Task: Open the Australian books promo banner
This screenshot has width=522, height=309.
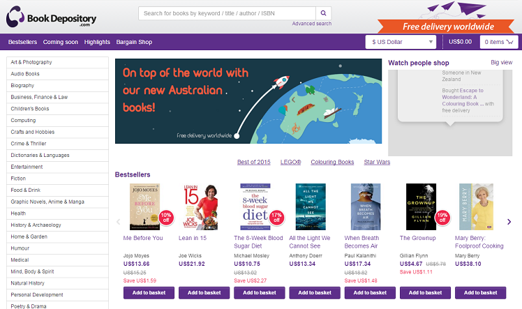Action: 248,101
